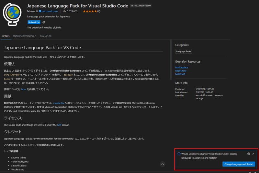Switch to the CHANGELOG tab

pyautogui.click(x=46, y=36)
